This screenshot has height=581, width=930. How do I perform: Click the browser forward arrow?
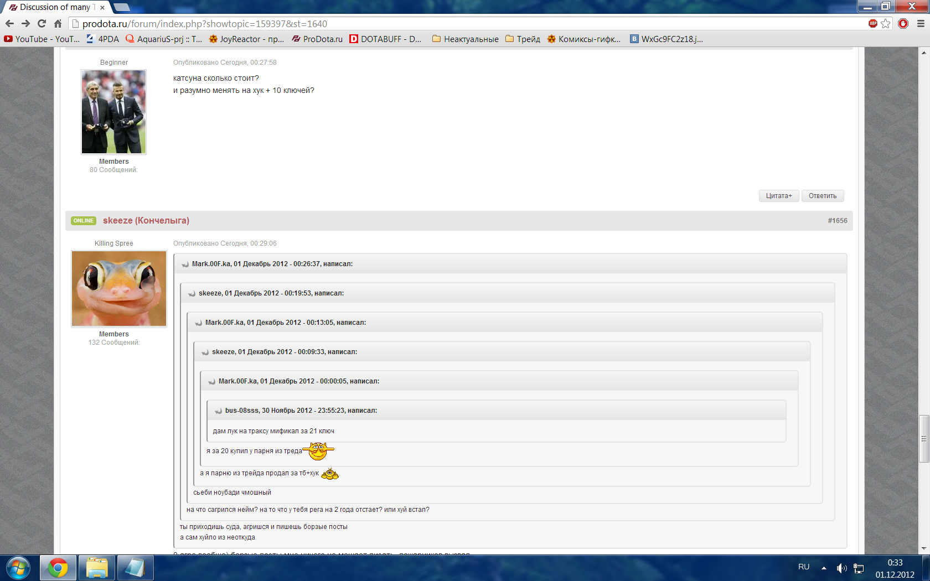[25, 24]
